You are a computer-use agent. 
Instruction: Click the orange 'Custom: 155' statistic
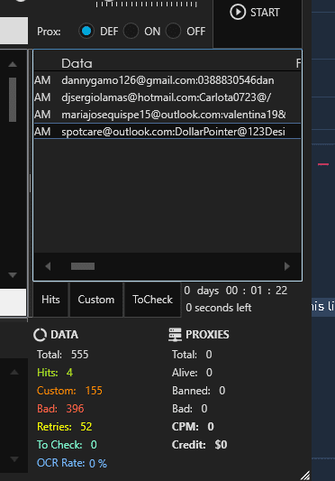(x=70, y=391)
